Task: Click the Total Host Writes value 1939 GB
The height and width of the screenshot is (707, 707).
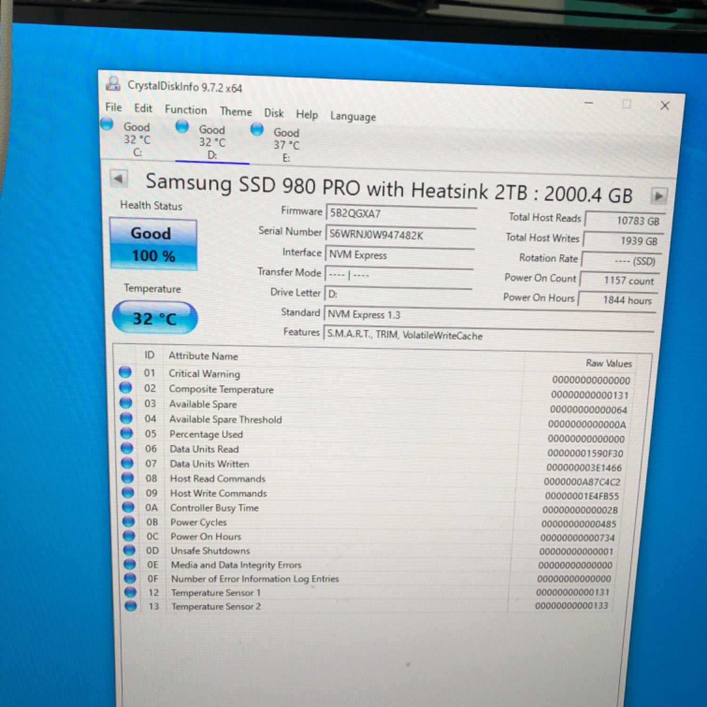Action: [624, 241]
